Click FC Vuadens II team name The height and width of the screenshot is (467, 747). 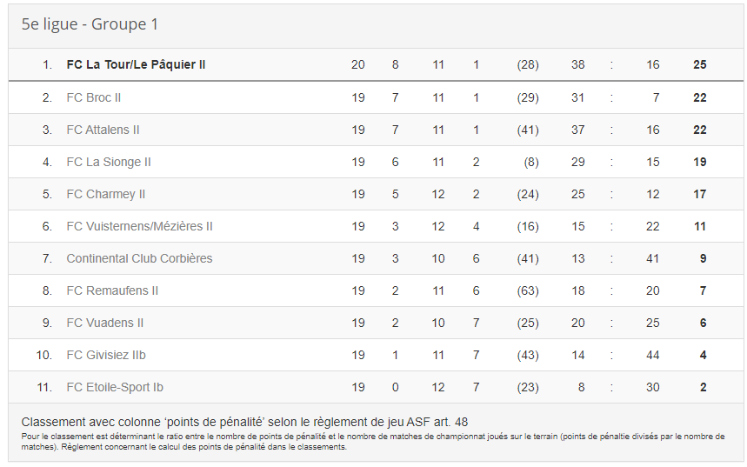click(x=105, y=324)
